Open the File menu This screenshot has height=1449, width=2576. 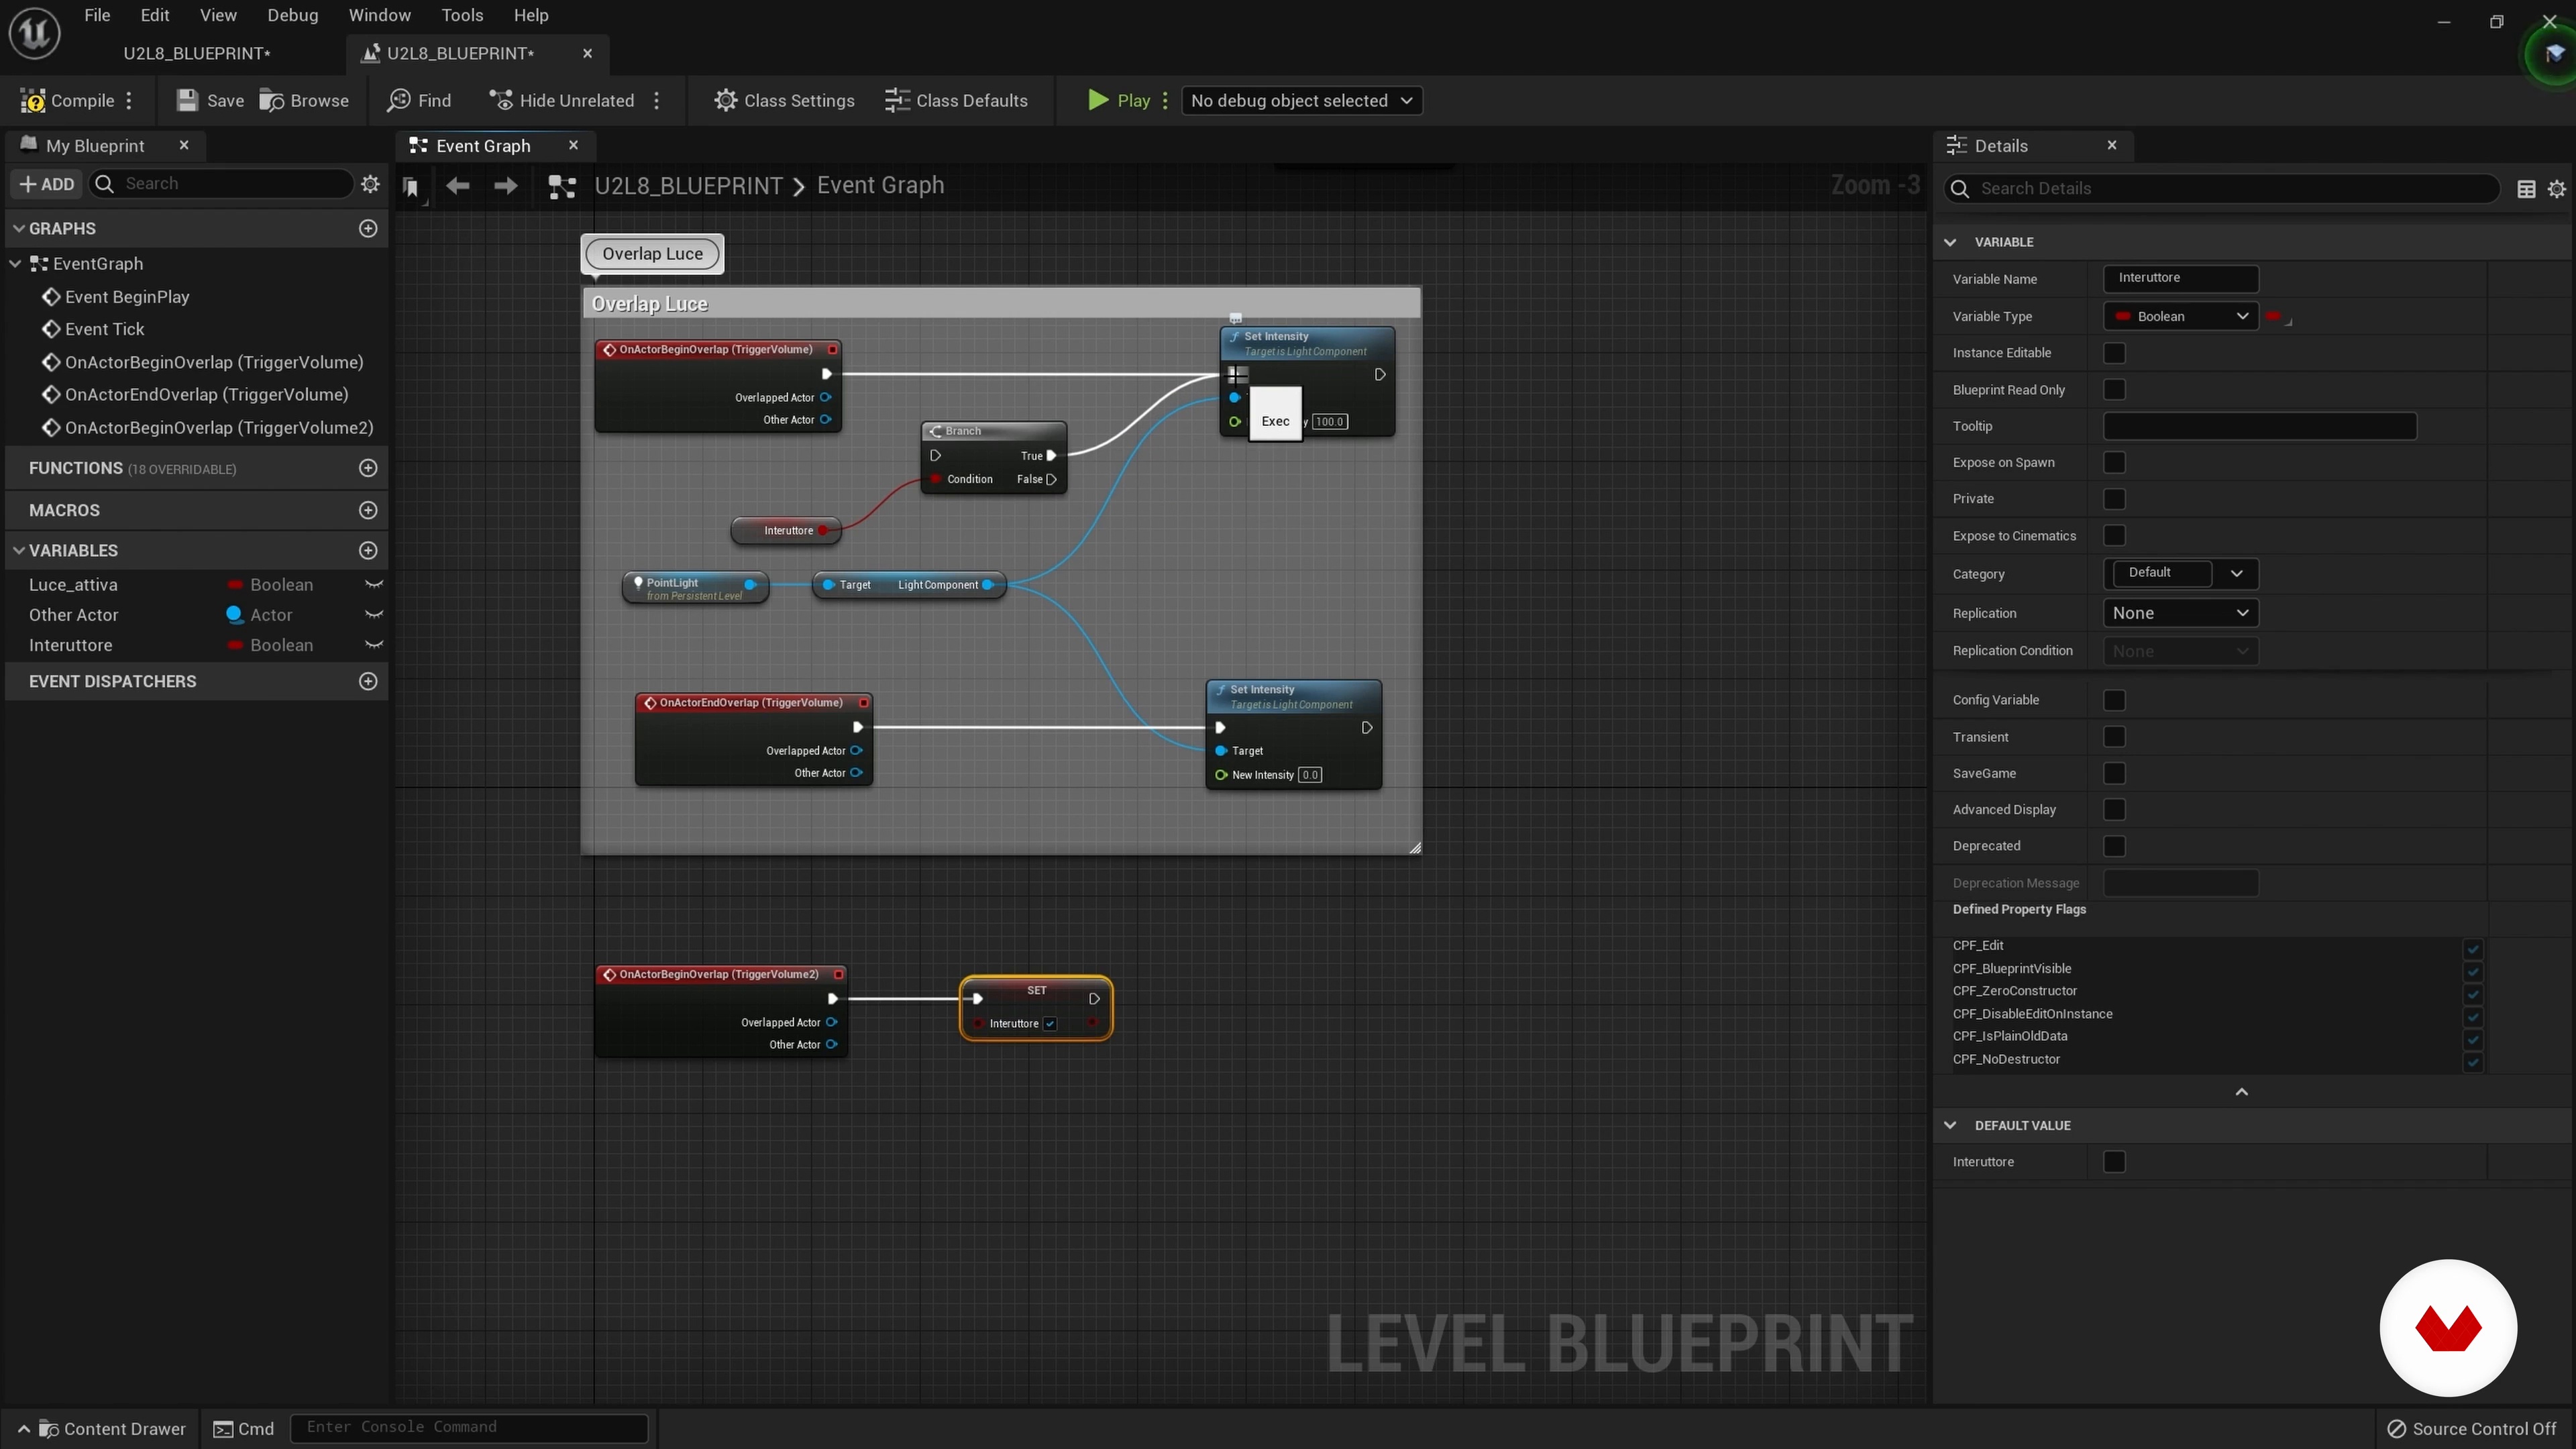97,15
